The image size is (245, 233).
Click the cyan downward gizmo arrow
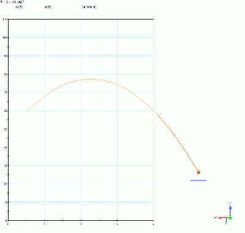226,221
